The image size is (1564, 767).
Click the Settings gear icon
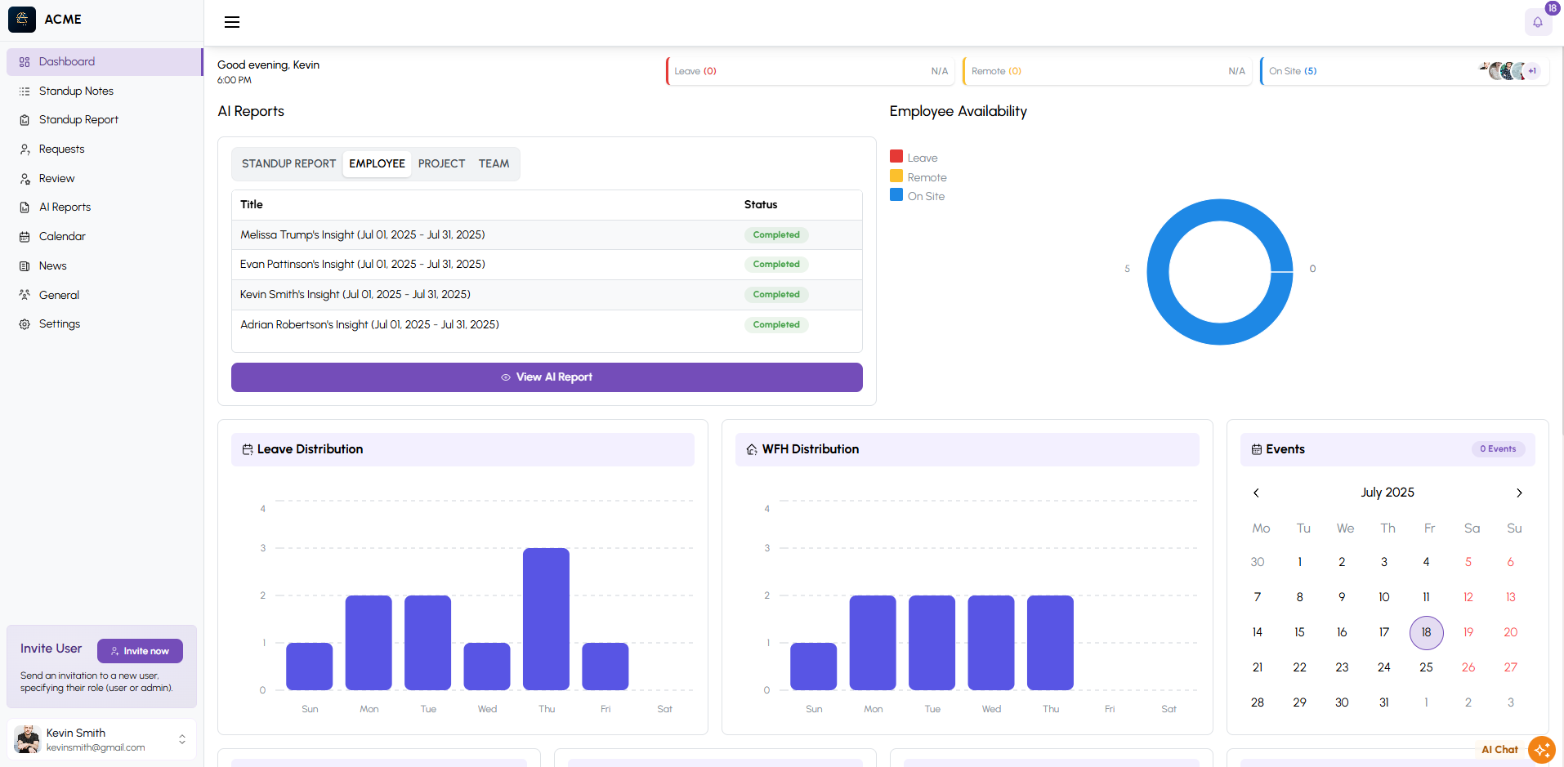[x=25, y=324]
